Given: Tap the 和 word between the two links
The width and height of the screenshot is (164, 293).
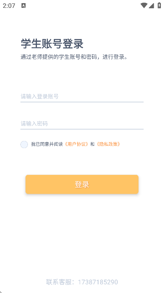Looking at the screenshot, I should (92, 144).
